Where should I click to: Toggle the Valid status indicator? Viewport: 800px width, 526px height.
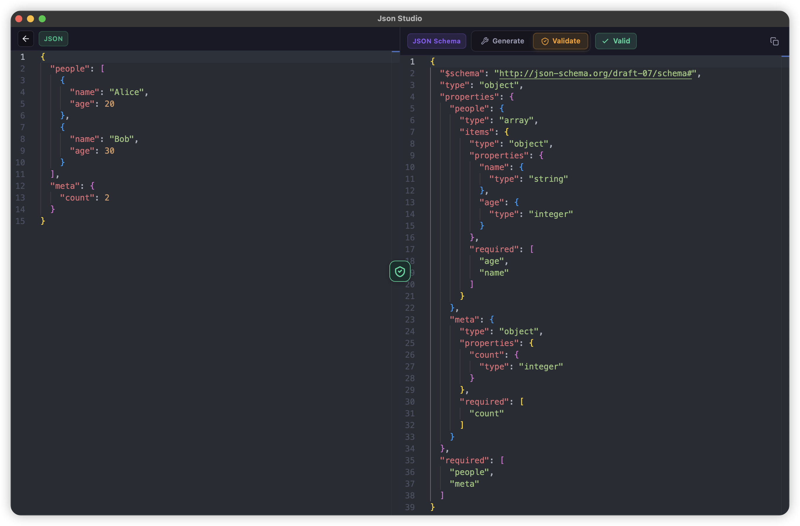pos(615,41)
